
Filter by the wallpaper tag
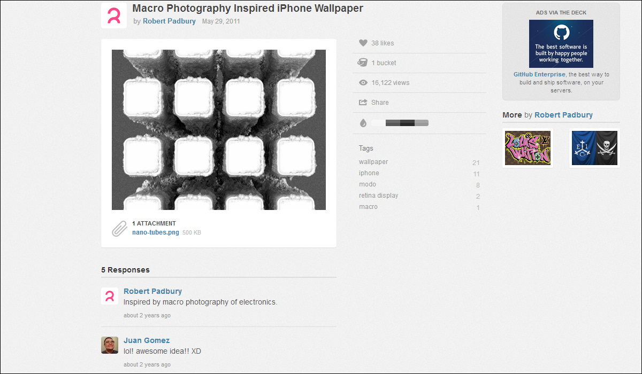click(x=373, y=162)
